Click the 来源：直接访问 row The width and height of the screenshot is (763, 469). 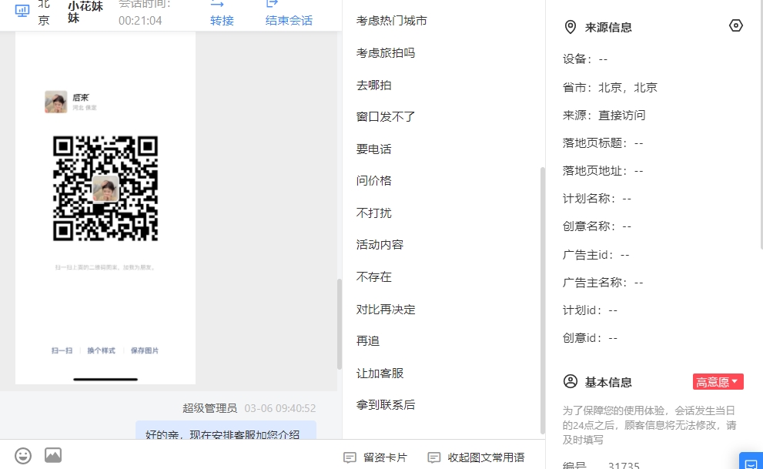(x=604, y=116)
